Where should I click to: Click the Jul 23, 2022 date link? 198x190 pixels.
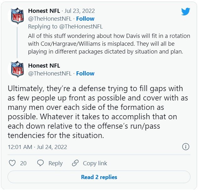80,11
